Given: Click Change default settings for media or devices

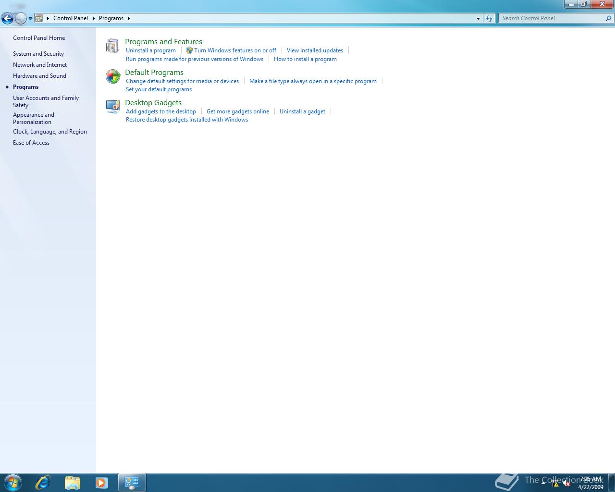Looking at the screenshot, I should 182,81.
